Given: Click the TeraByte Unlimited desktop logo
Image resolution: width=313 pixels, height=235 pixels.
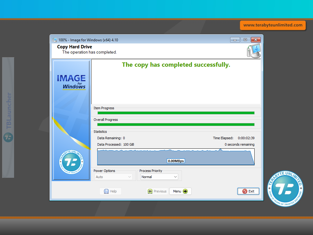Looking at the screenshot, I should pos(285,188).
